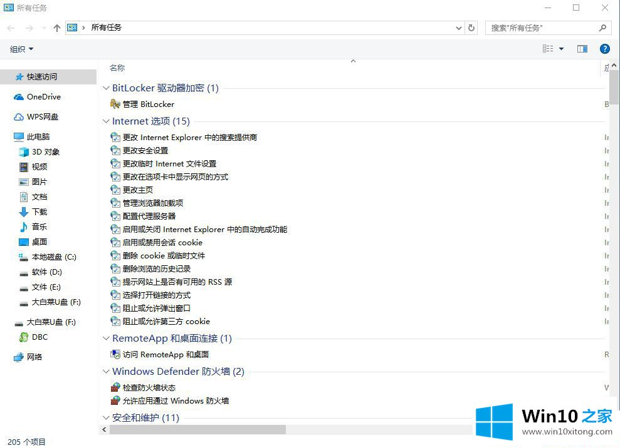The height and width of the screenshot is (448, 620).
Task: Open 启用或关闭 Internet Explorer 中的自动完成功能
Action: coord(205,230)
